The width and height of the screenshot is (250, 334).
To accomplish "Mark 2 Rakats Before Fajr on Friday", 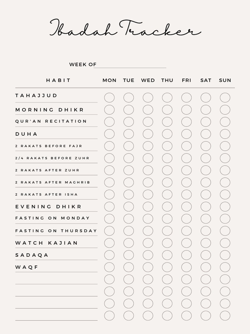I will 187,146.
